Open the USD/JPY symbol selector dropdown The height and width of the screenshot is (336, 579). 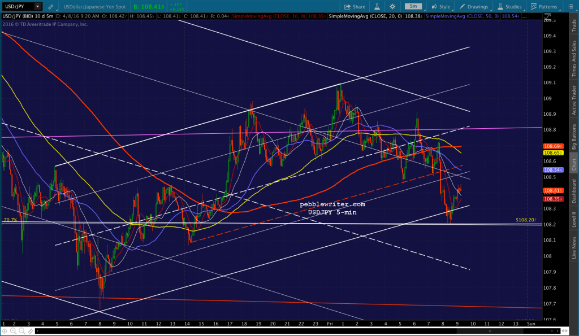(38, 6)
